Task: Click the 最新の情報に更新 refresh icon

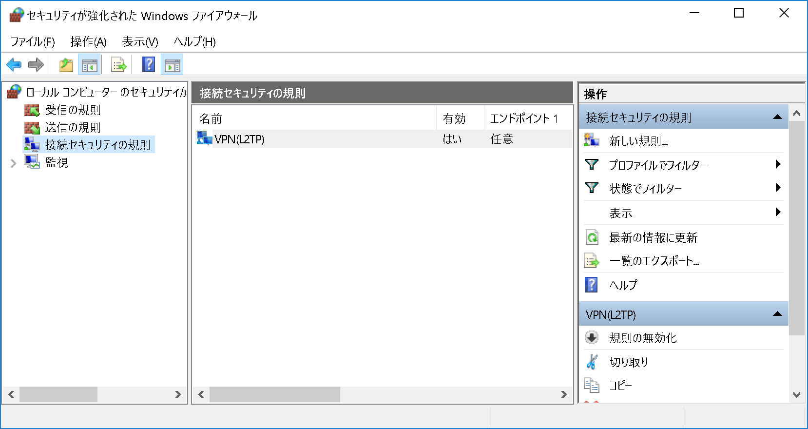Action: click(x=591, y=237)
